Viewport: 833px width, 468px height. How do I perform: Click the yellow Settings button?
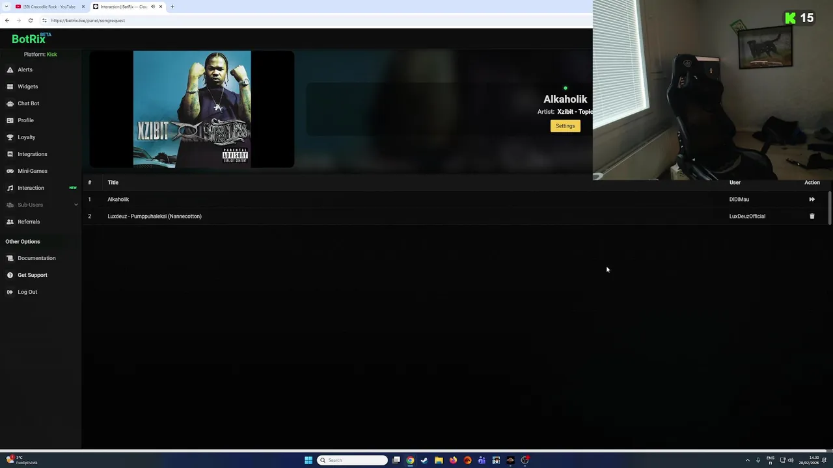pos(565,126)
